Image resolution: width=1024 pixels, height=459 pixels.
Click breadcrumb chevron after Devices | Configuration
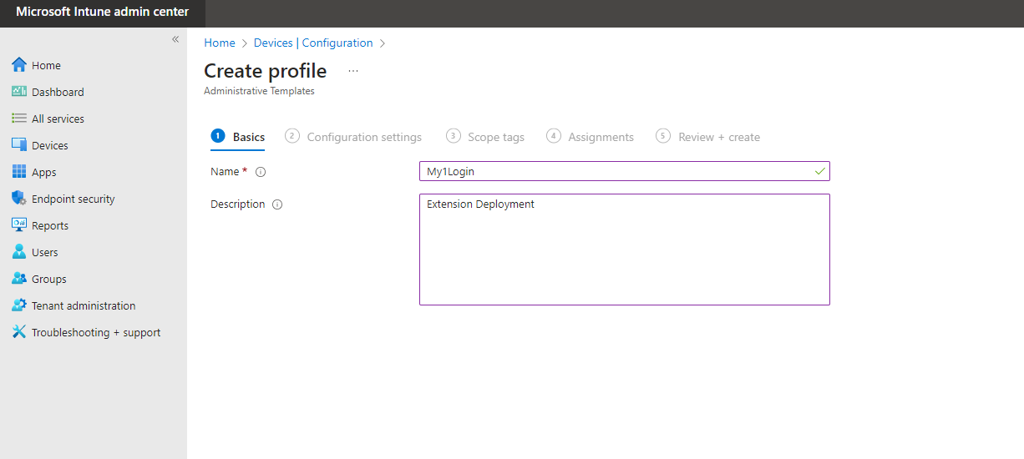pyautogui.click(x=383, y=43)
